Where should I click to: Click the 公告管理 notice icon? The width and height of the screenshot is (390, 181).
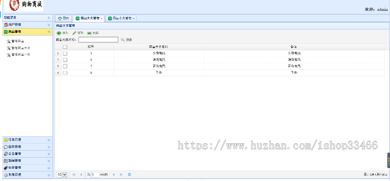click(6, 154)
